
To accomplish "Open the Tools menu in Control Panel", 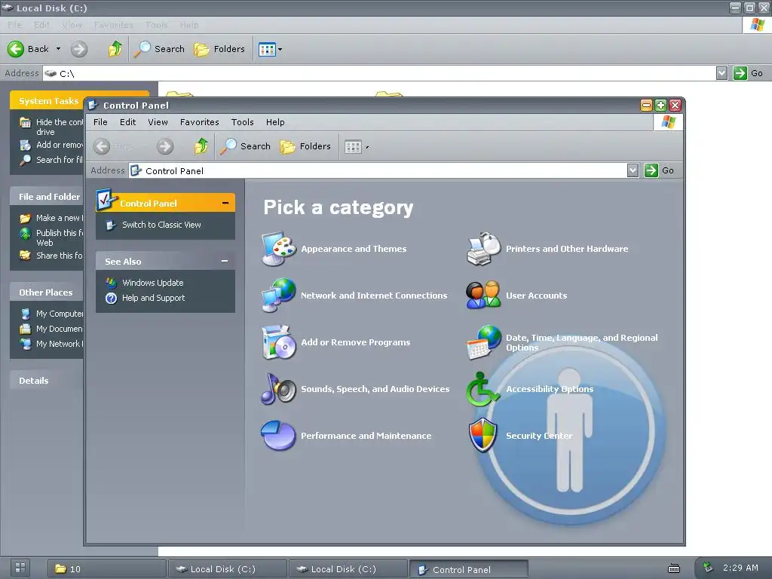I will click(x=243, y=122).
